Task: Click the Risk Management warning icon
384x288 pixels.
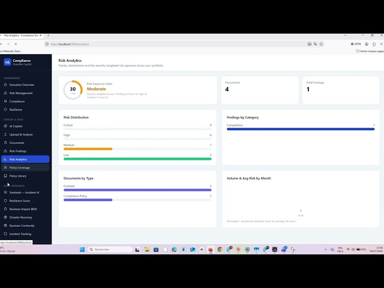Action: coord(5,93)
